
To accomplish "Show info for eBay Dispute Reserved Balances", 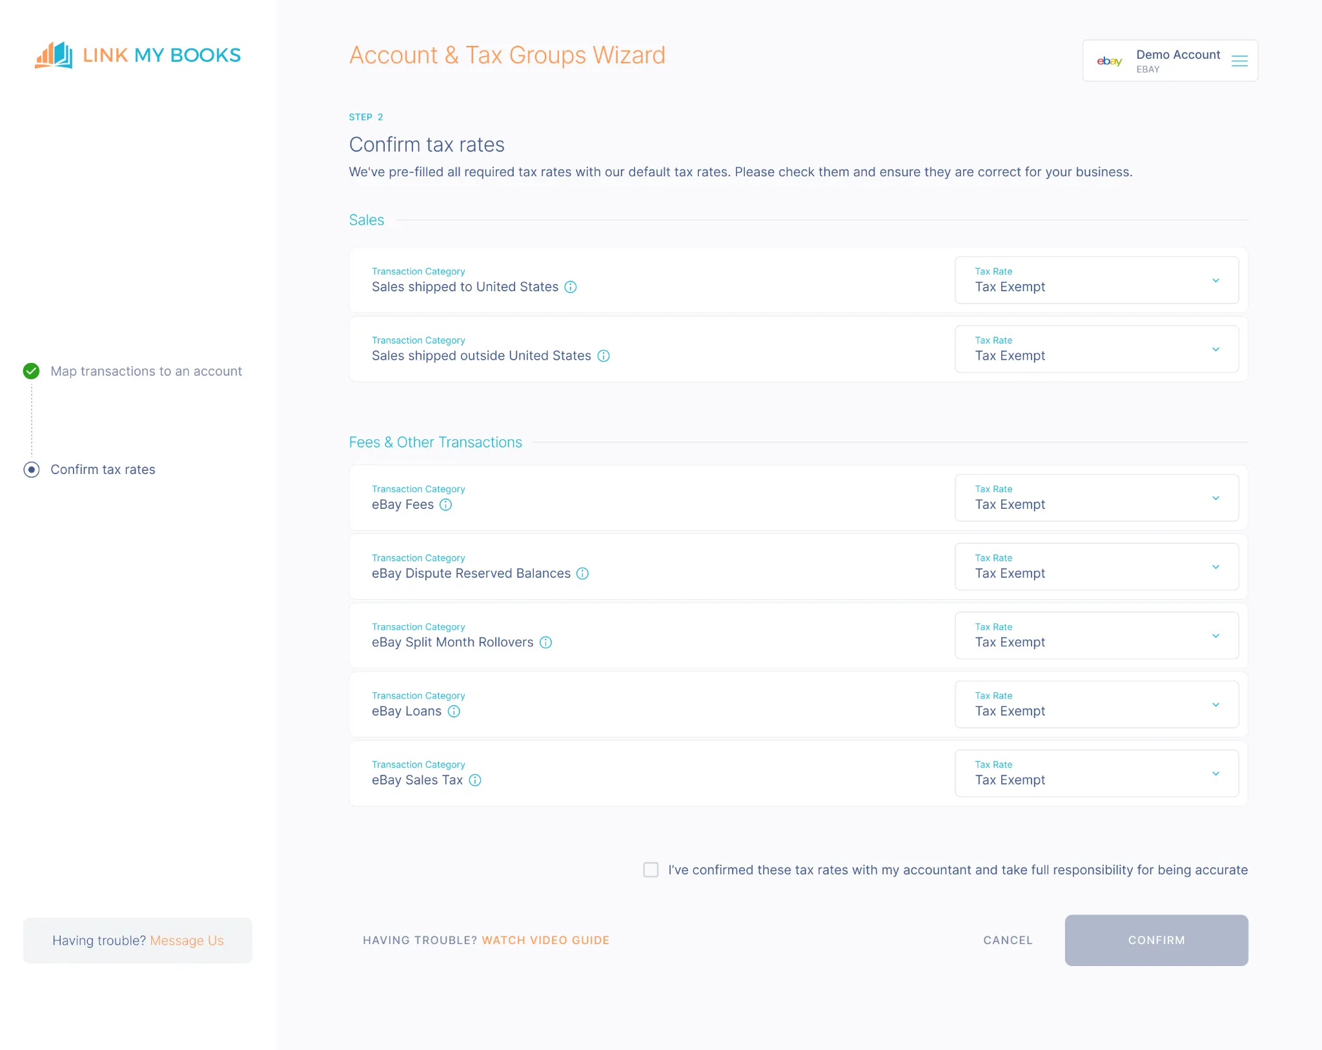I will (583, 573).
